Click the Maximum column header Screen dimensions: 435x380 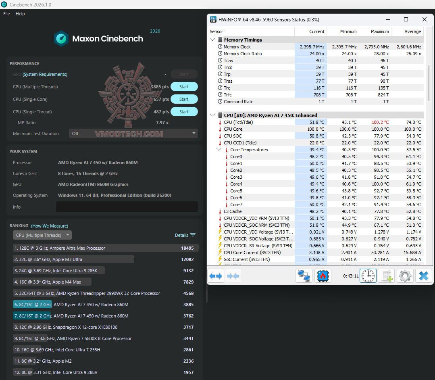(x=375, y=31)
